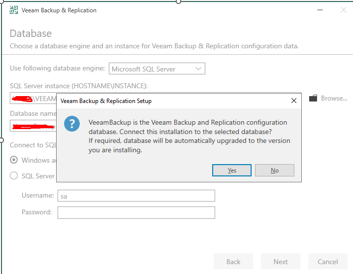Close the Veeam installer main window
The image size is (353, 274).
[x=344, y=10]
